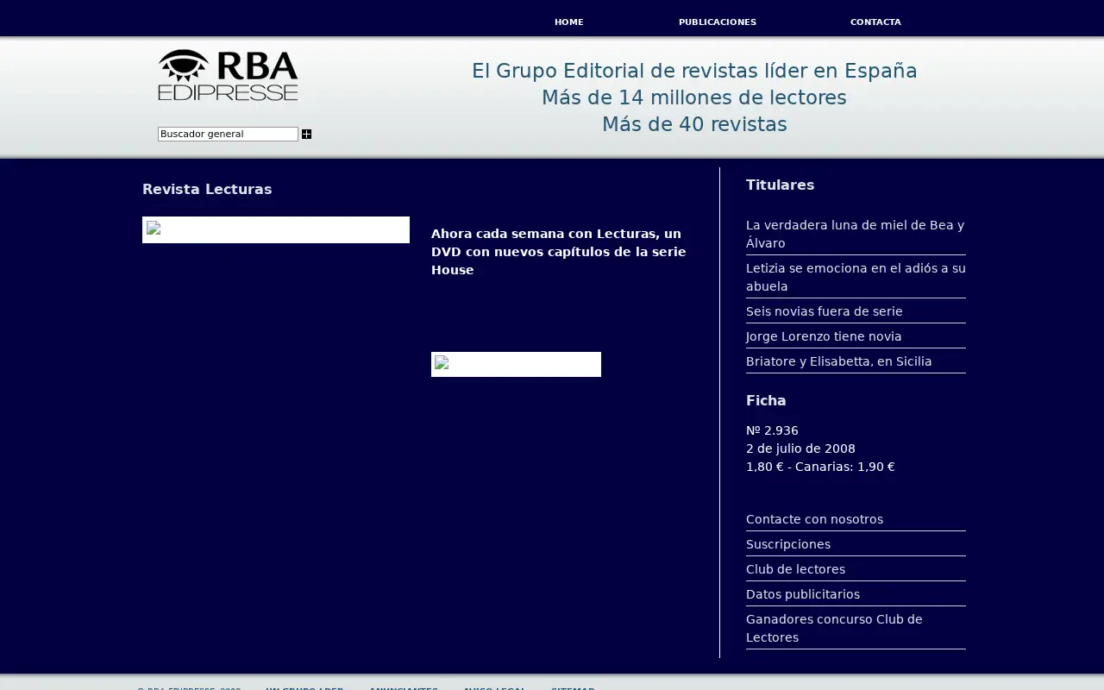Image resolution: width=1104 pixels, height=690 pixels.
Task: Click the Lecturas DVD House promo text
Action: [559, 252]
